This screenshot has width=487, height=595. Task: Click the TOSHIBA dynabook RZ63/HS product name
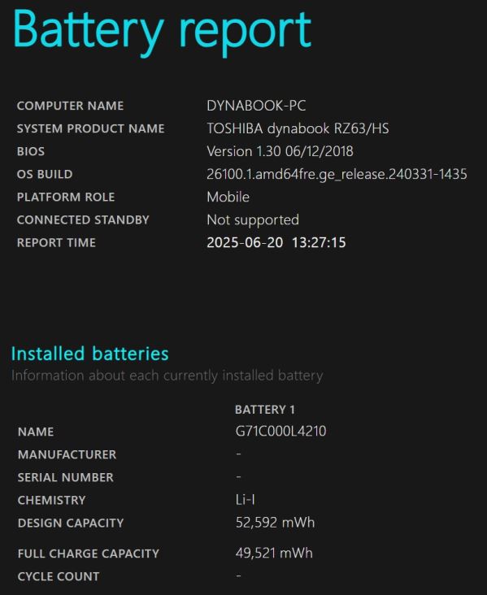tap(298, 128)
